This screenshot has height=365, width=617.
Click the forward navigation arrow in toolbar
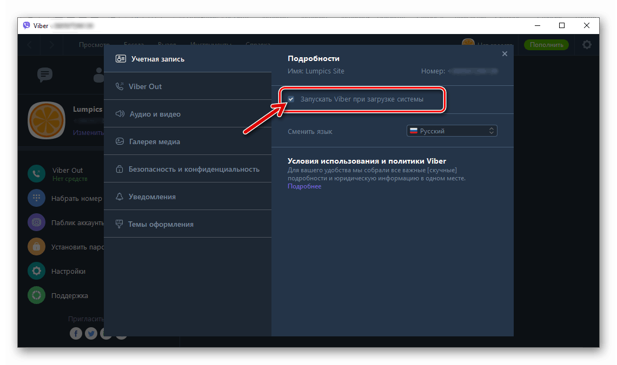point(51,45)
